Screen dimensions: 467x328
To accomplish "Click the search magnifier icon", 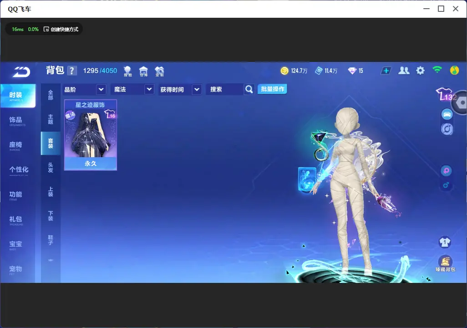I will (249, 89).
